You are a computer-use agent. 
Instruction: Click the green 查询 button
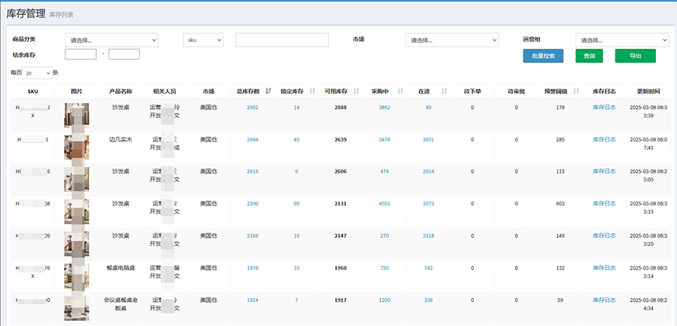point(589,56)
